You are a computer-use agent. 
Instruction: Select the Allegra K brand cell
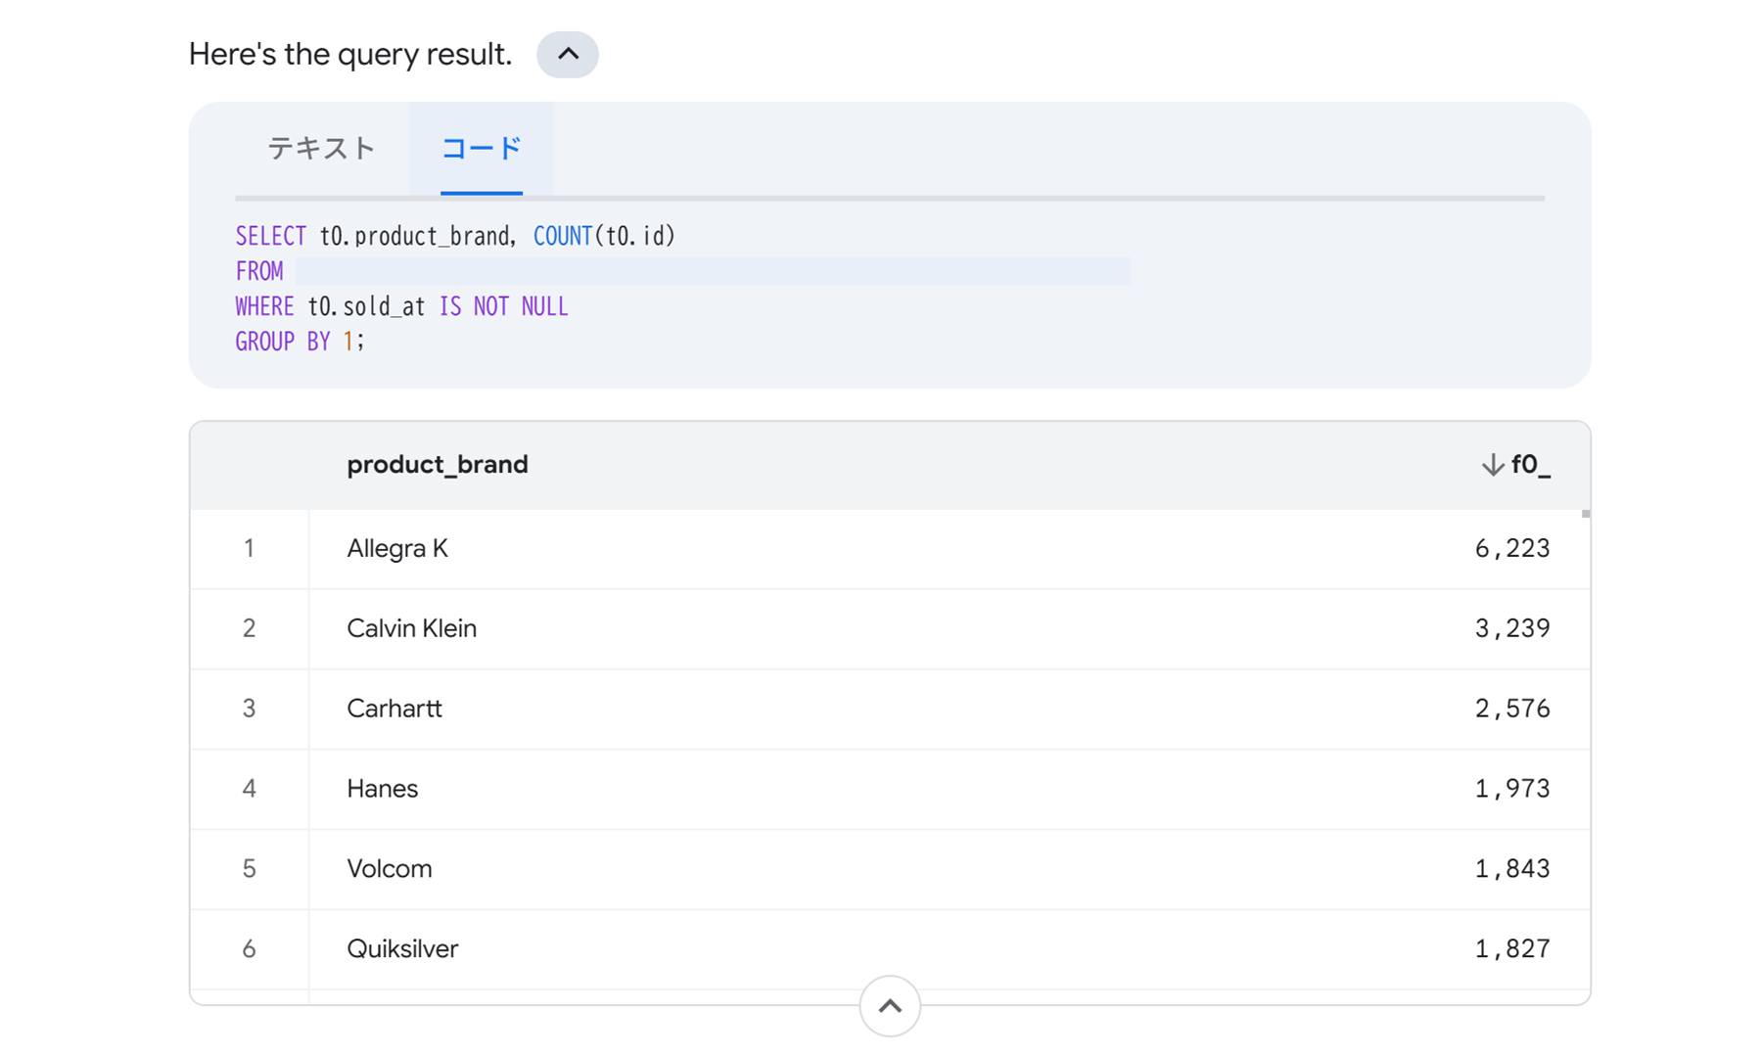(397, 548)
